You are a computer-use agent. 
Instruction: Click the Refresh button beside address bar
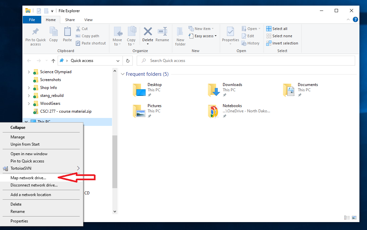[127, 61]
